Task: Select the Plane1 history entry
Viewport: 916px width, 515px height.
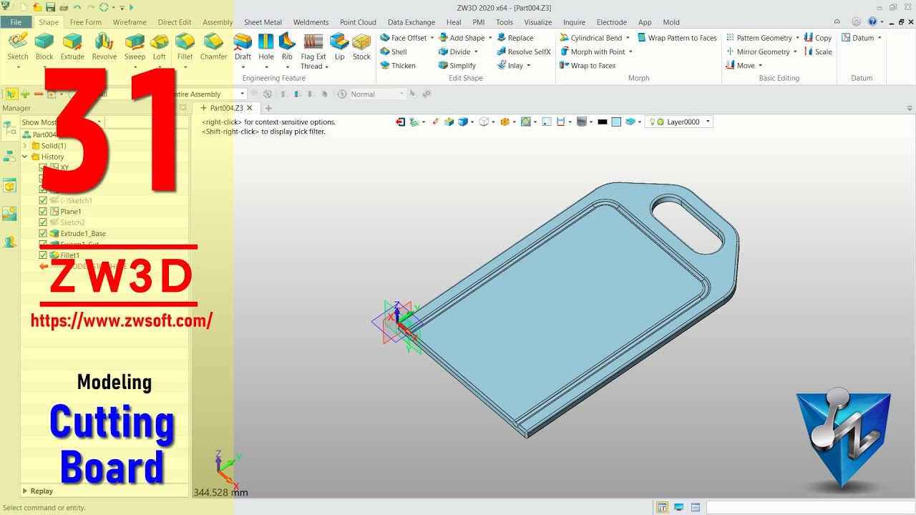Action: click(65, 212)
